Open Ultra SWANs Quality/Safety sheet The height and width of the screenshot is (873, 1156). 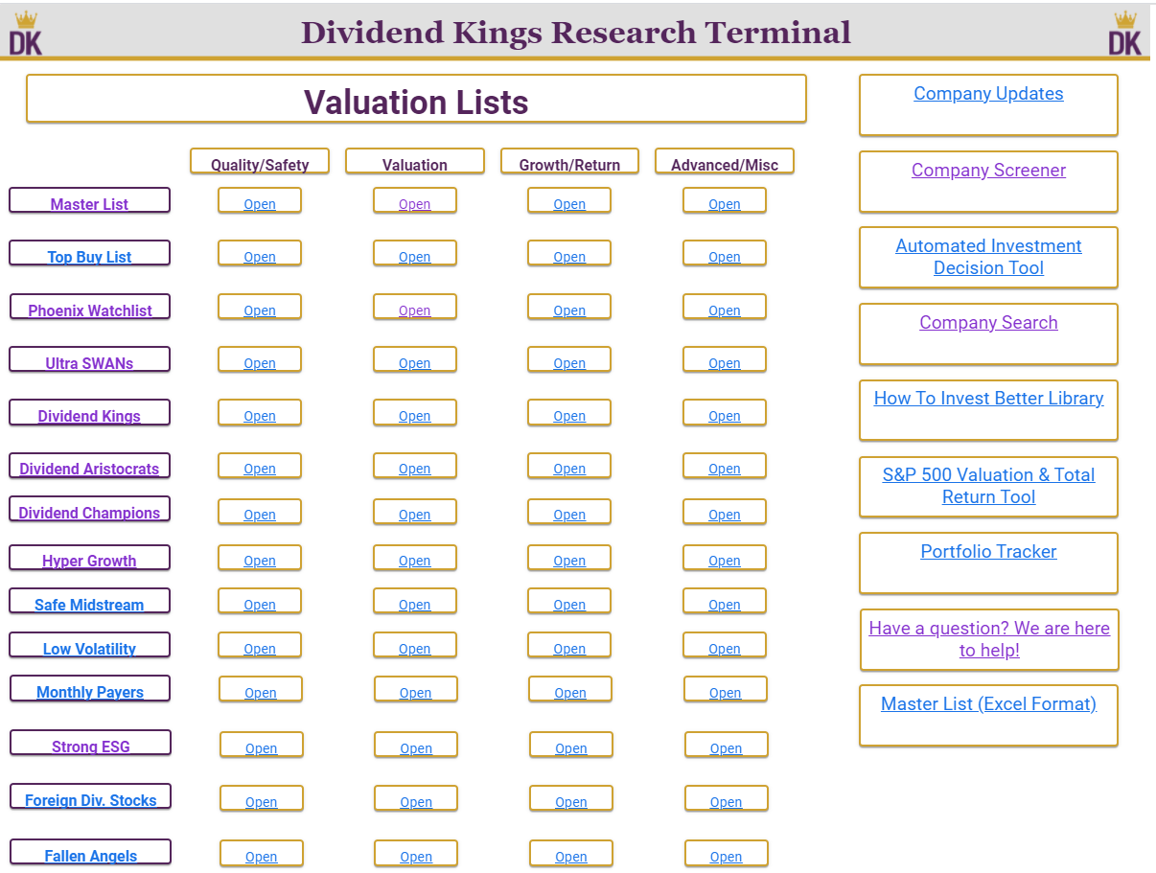[260, 363]
